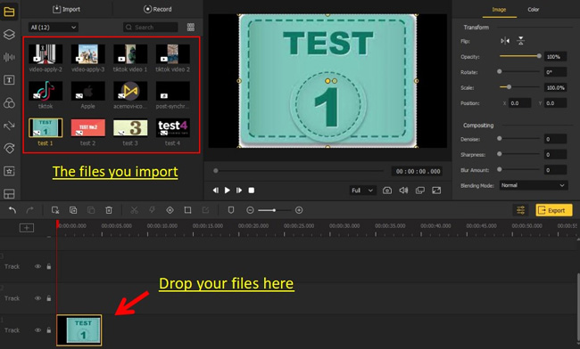Viewport: 580px width, 349px height.
Task: Open the Audio waveform sidebar icon
Action: tap(9, 57)
